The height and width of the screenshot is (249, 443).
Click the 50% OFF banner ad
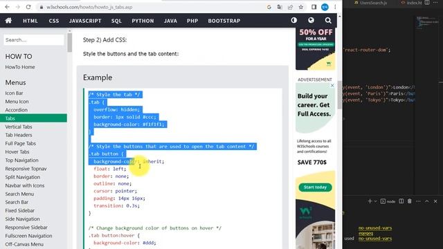click(x=316, y=48)
